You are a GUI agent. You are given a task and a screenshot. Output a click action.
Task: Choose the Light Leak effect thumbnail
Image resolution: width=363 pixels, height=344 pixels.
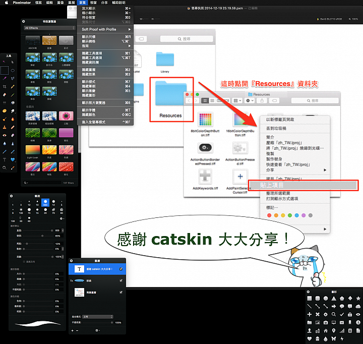coord(33,150)
